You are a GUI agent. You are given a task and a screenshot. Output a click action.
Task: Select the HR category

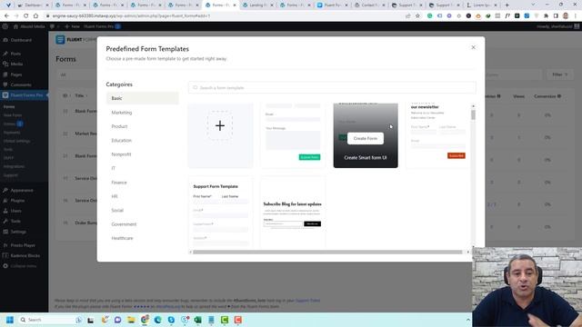[x=115, y=196]
